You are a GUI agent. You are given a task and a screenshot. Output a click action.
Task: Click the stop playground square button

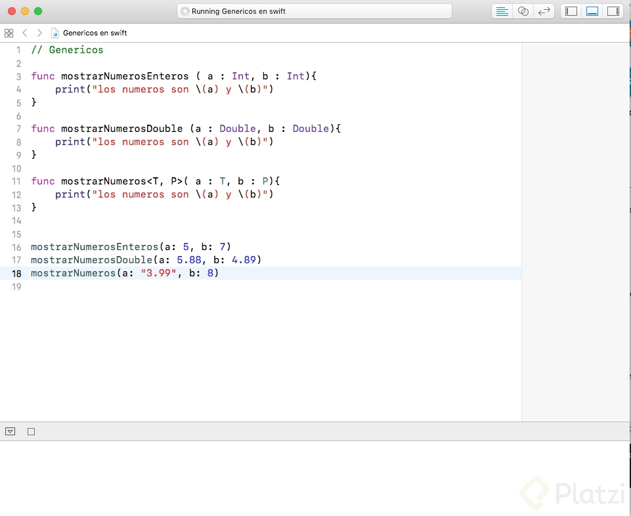point(31,431)
